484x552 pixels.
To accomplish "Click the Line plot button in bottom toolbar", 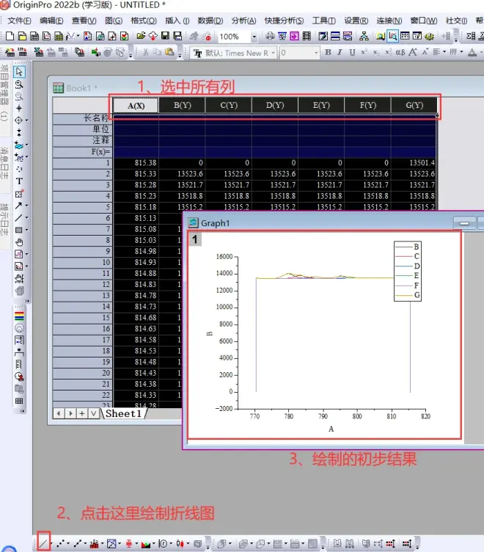I will 44,544.
